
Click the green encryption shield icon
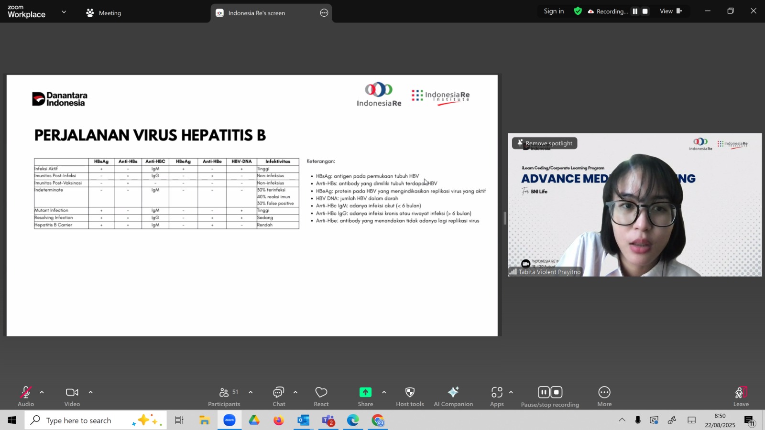pyautogui.click(x=578, y=11)
